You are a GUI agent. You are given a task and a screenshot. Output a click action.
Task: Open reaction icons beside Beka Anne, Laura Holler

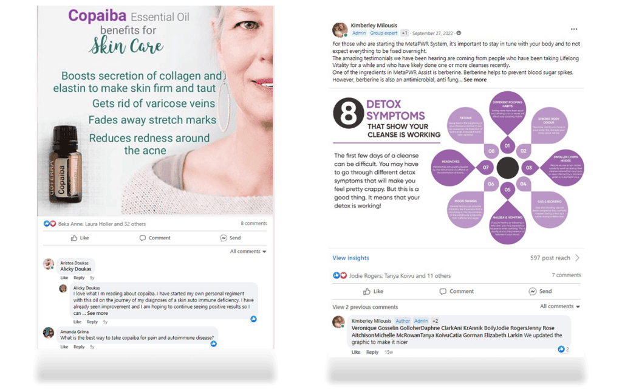[50, 224]
